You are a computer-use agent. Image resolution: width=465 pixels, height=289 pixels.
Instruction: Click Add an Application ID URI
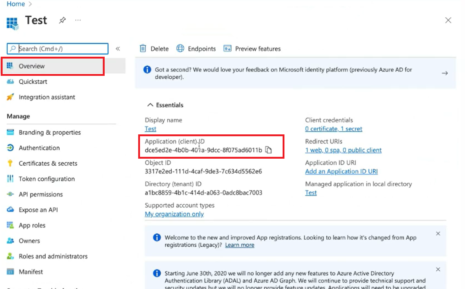(341, 171)
